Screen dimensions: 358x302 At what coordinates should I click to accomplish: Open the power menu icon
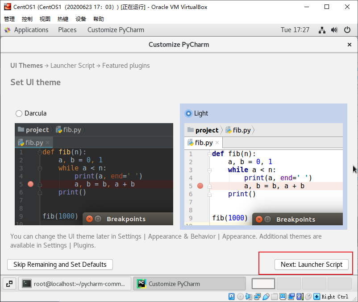pyautogui.click(x=347, y=30)
